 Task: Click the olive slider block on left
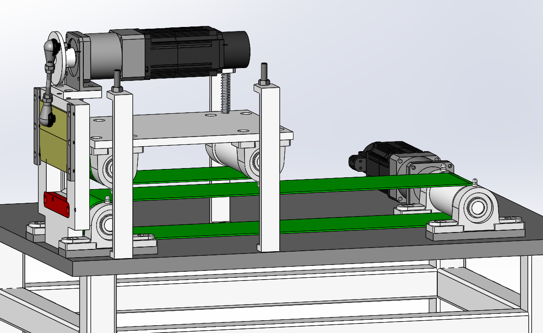(53, 137)
